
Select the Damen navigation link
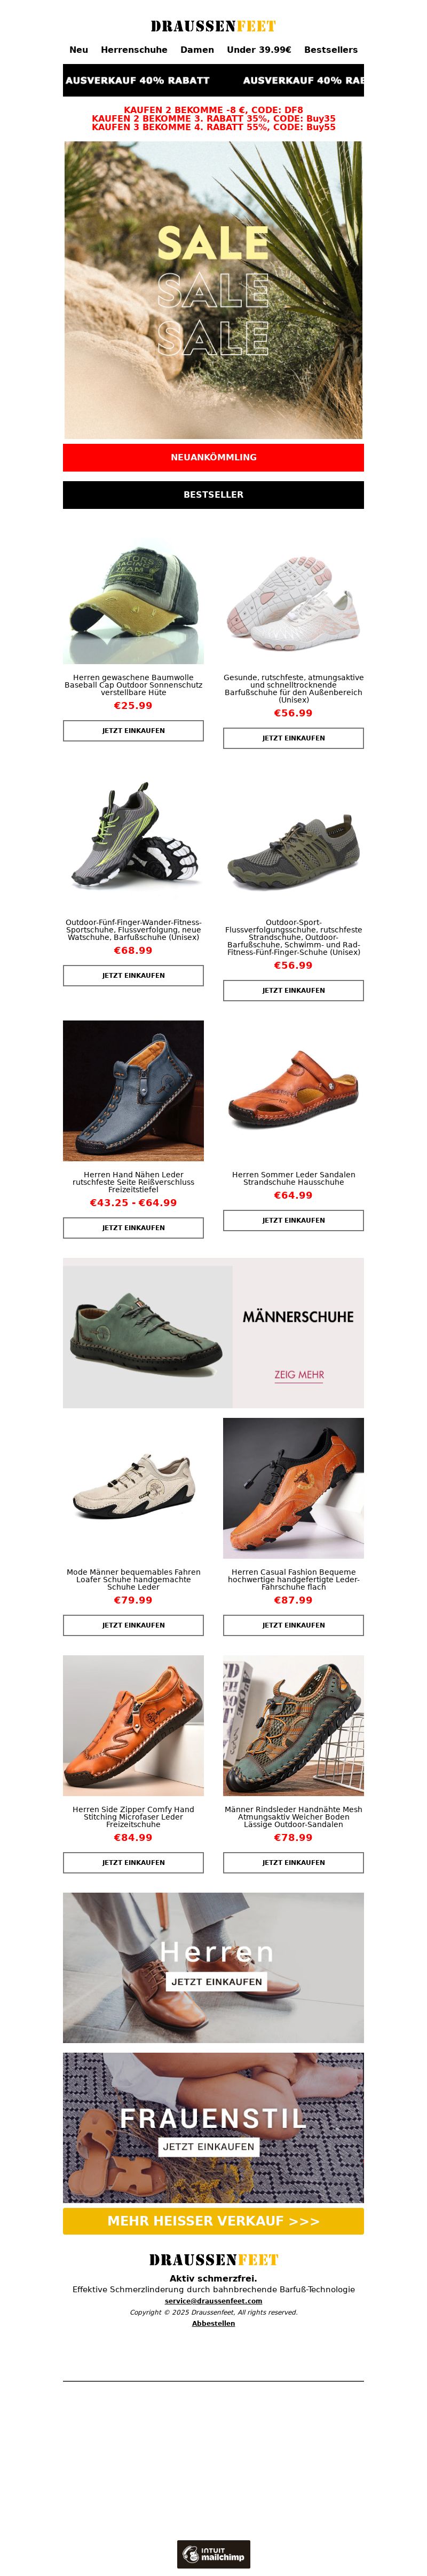coord(197,50)
